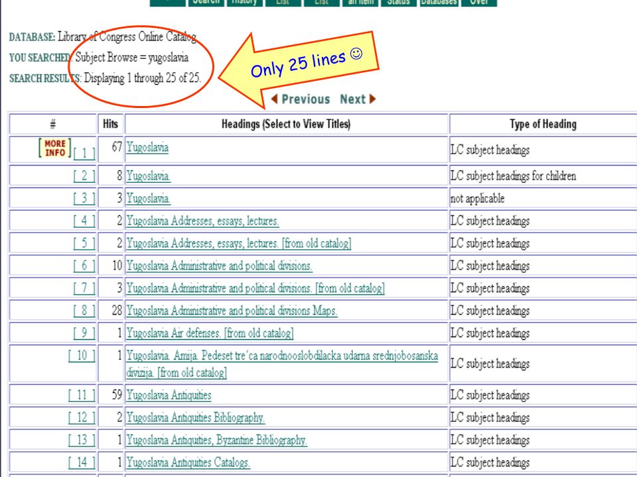The height and width of the screenshot is (477, 637).
Task: Select row number link [ 4 ]
Action: pos(84,220)
